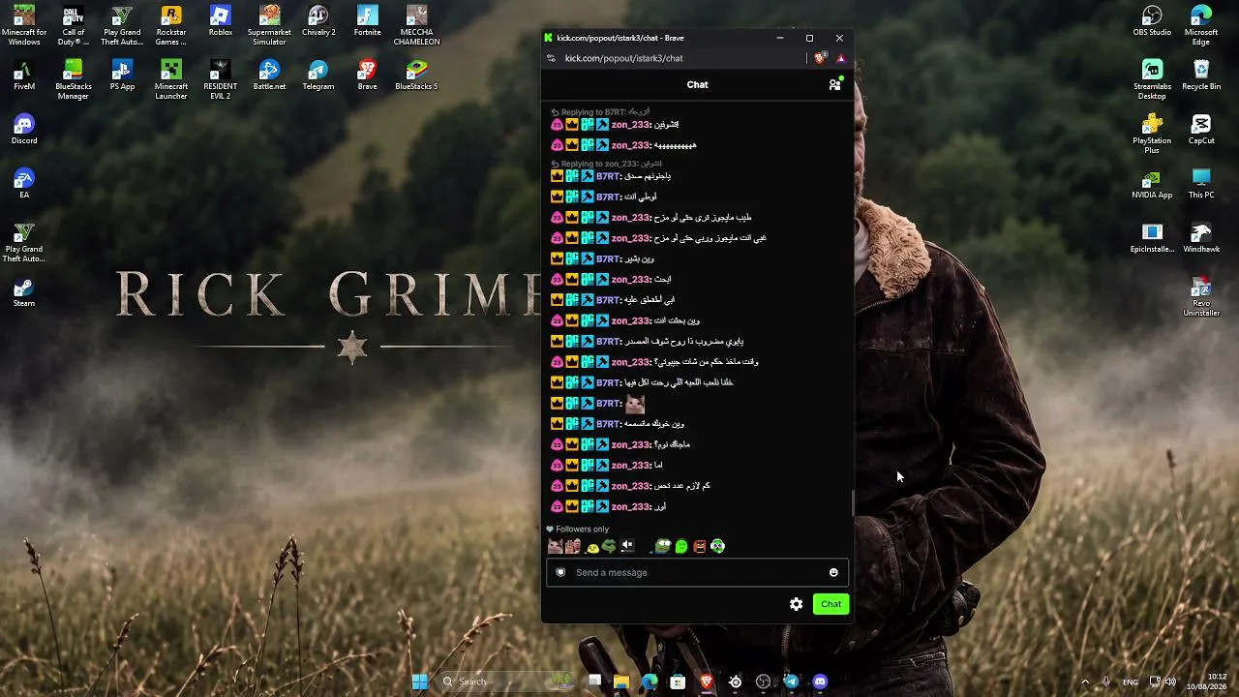Screen dimensions: 1239x697
Task: Open Brave desktop shortcut
Action: (x=368, y=76)
